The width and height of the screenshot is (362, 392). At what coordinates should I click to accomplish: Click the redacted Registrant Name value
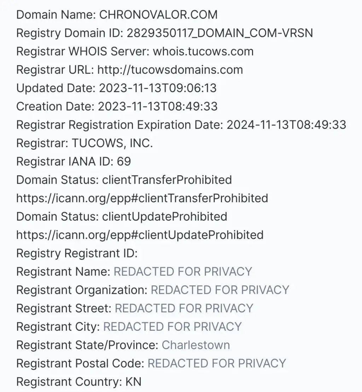pos(183,272)
